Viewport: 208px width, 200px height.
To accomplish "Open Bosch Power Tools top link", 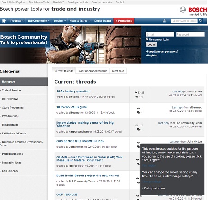I will point(39,2).
